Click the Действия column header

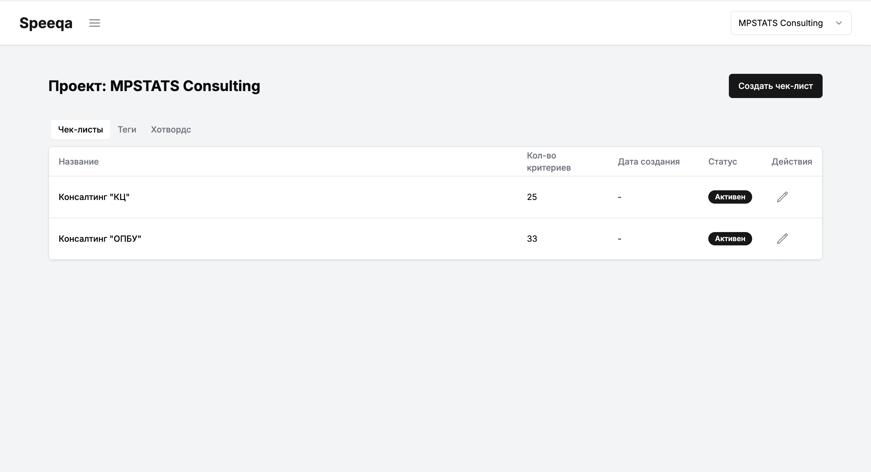(x=791, y=162)
